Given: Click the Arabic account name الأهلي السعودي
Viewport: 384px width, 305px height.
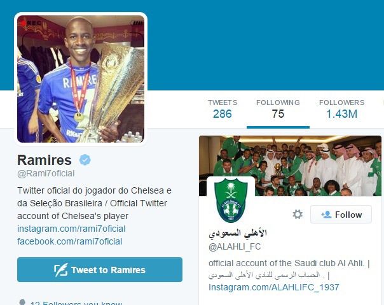Looking at the screenshot, I should (x=238, y=232).
